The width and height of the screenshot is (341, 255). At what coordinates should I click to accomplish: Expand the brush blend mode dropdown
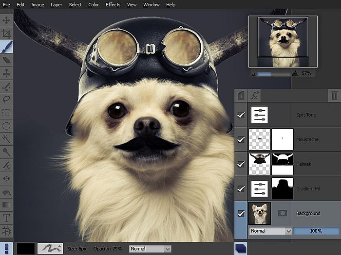coord(150,249)
